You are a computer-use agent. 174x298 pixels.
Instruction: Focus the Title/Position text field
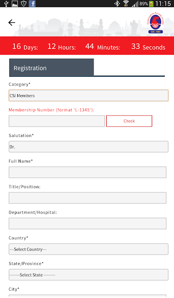pyautogui.click(x=88, y=198)
